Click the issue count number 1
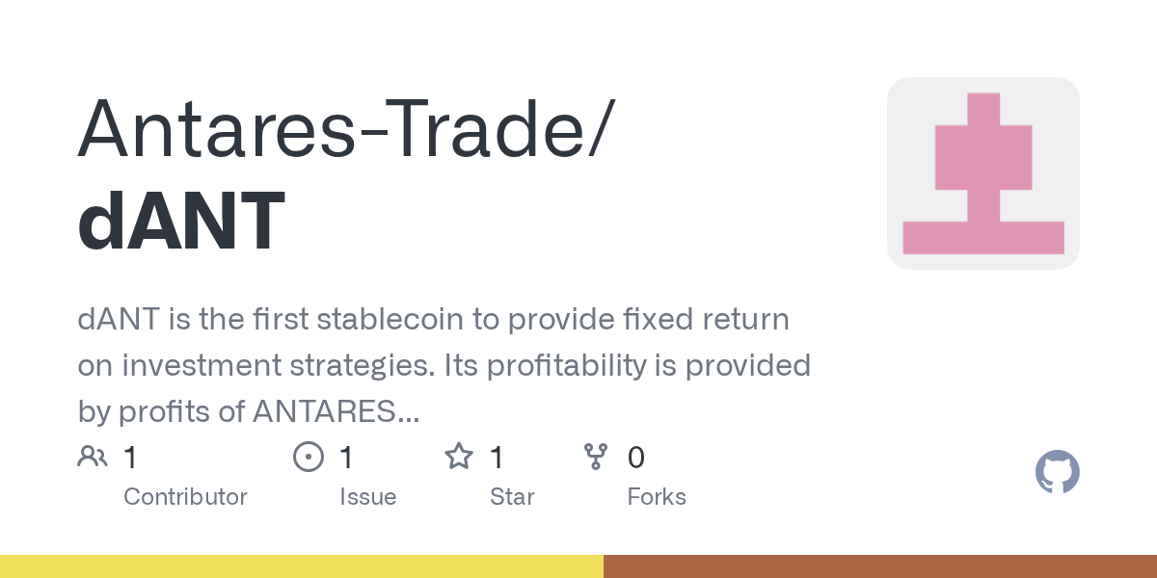Viewport: 1157px width, 578px height. coord(346,458)
